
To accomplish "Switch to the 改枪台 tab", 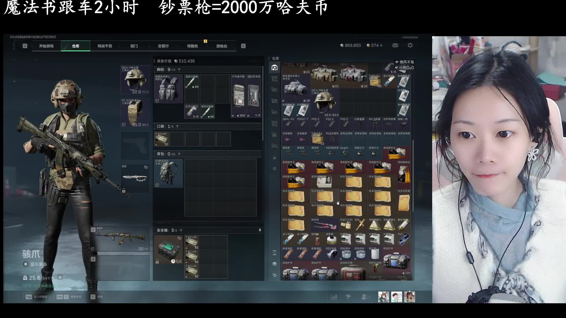I will 222,46.
